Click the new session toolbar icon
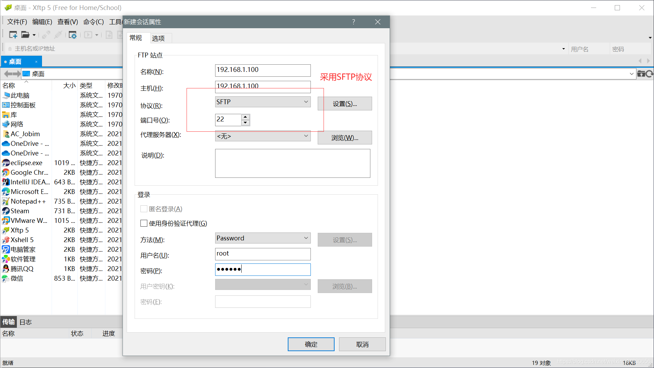The width and height of the screenshot is (654, 368). (x=13, y=35)
